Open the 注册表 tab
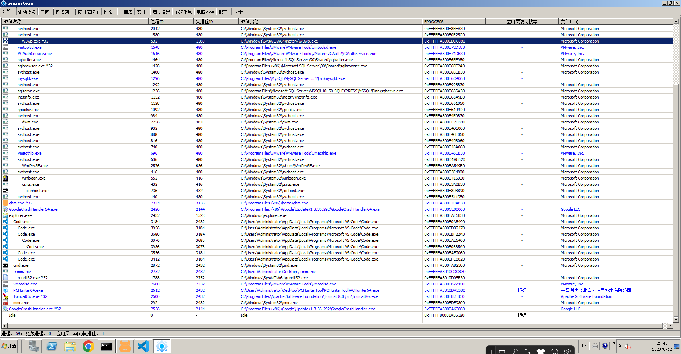Image resolution: width=681 pixels, height=354 pixels. 126,11
